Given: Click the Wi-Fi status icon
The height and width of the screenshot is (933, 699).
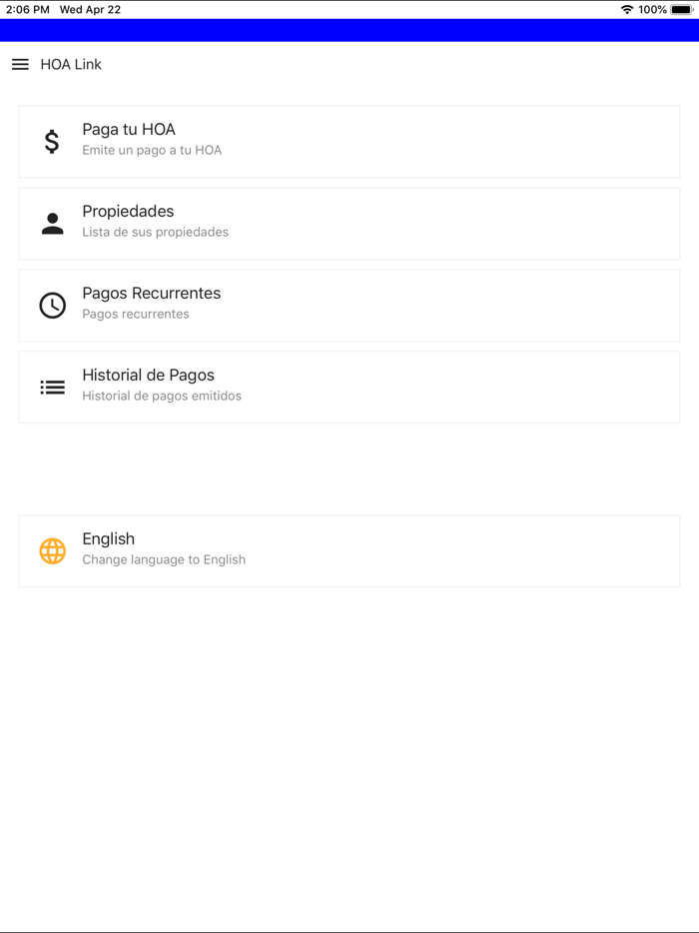Looking at the screenshot, I should pos(627,9).
